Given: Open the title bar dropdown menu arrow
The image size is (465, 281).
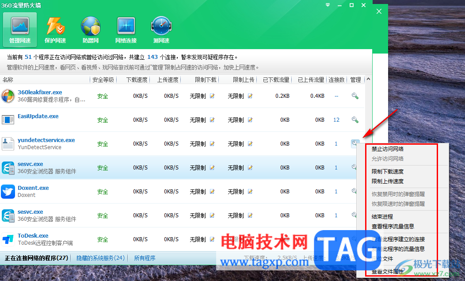Looking at the screenshot, I should coord(328,5).
